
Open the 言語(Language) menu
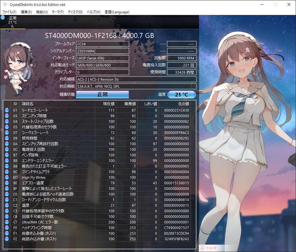coord(117,12)
